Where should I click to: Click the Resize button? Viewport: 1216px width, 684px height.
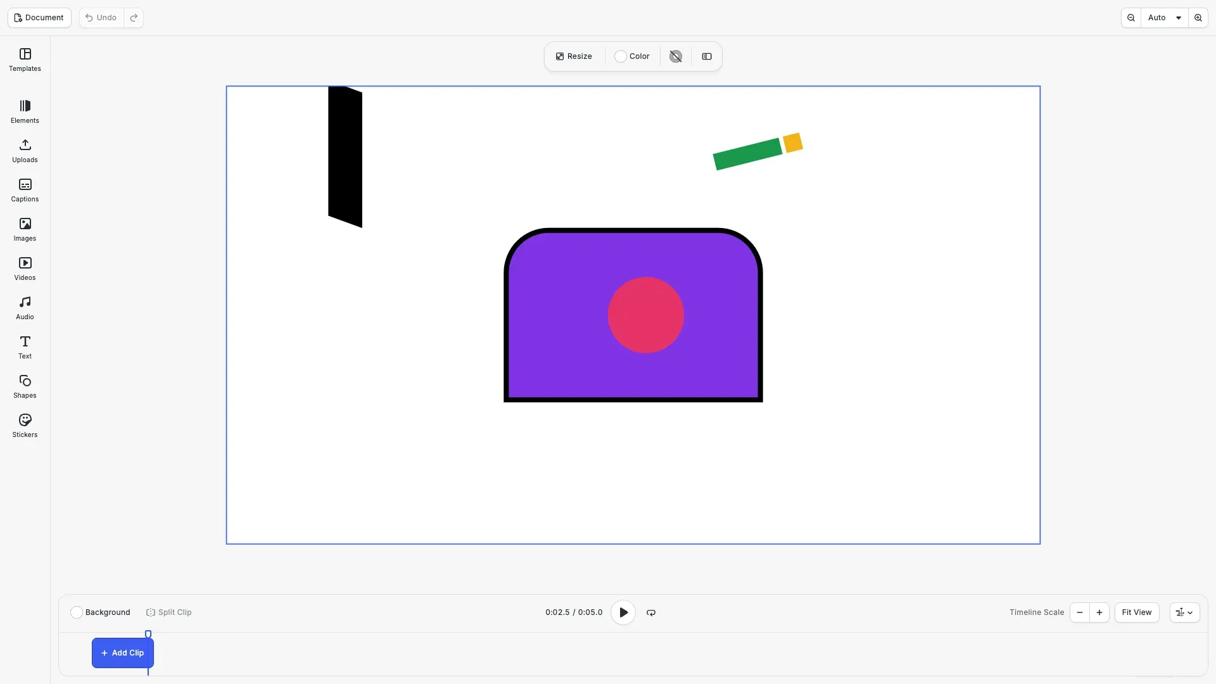coord(574,56)
